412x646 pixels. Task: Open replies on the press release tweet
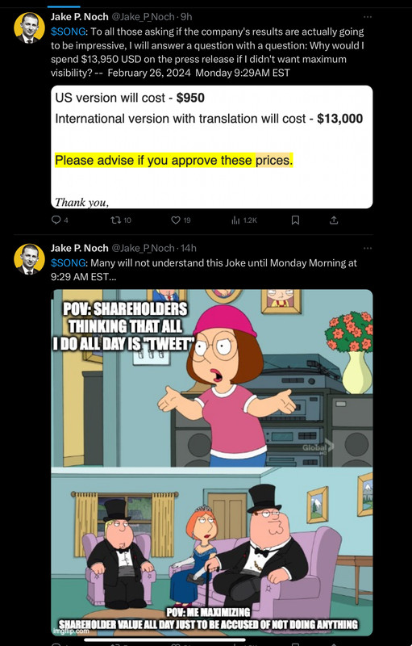tap(60, 220)
